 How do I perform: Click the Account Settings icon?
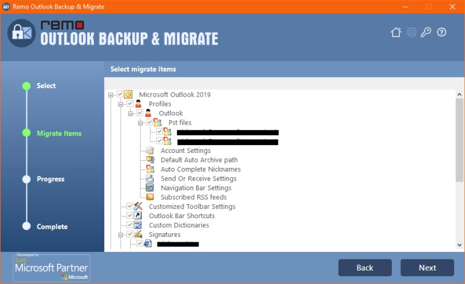tap(150, 150)
